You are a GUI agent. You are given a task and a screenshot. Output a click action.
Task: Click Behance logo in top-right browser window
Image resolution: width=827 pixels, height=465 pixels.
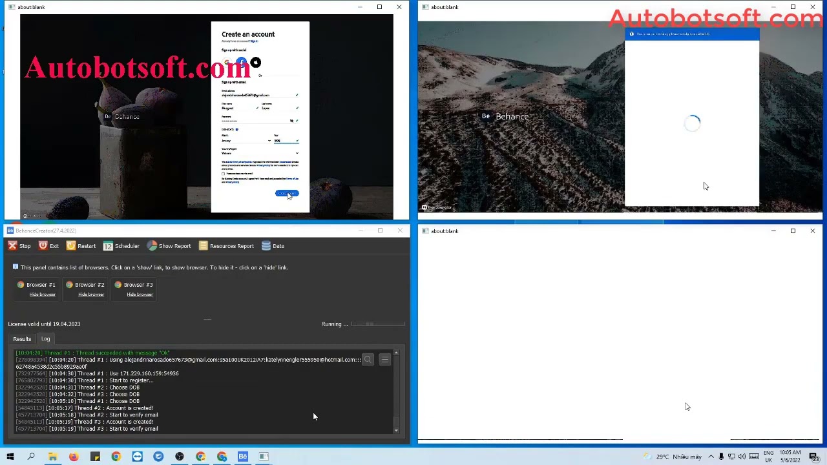505,116
